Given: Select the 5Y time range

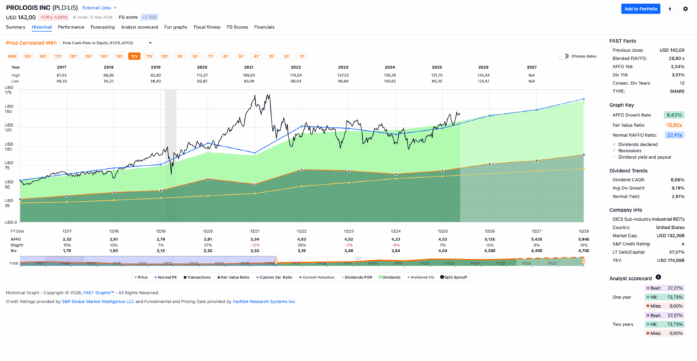Looking at the screenshot, I should 241,57.
